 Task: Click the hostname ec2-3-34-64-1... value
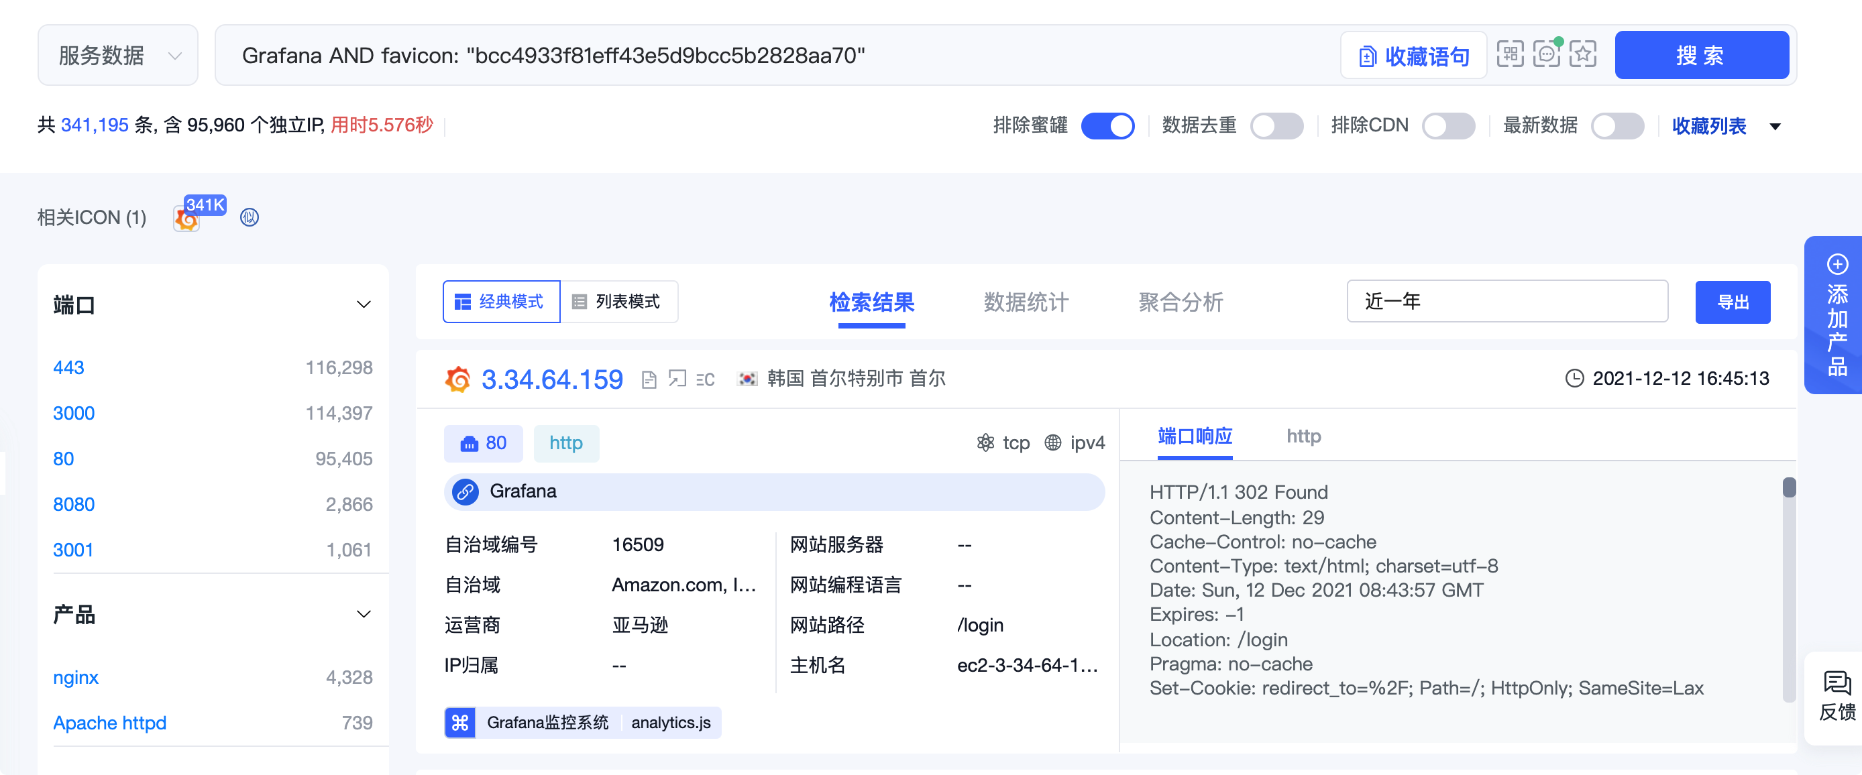[1027, 665]
